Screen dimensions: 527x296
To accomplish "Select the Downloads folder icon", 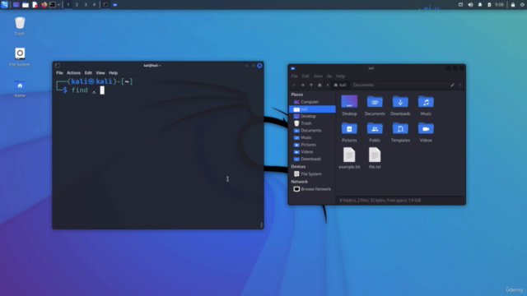I will 400,105.
